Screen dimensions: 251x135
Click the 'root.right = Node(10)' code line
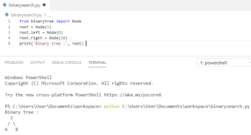point(43,38)
